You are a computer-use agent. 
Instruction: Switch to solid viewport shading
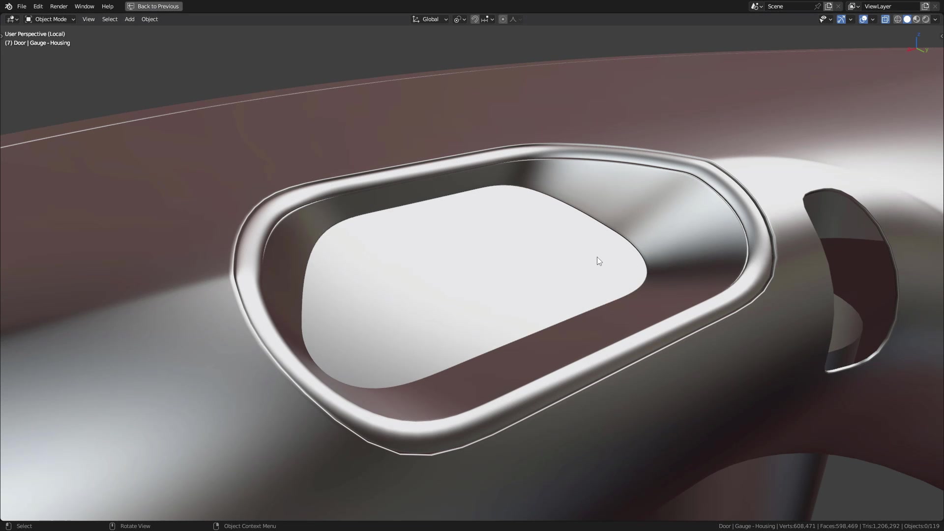(x=907, y=19)
